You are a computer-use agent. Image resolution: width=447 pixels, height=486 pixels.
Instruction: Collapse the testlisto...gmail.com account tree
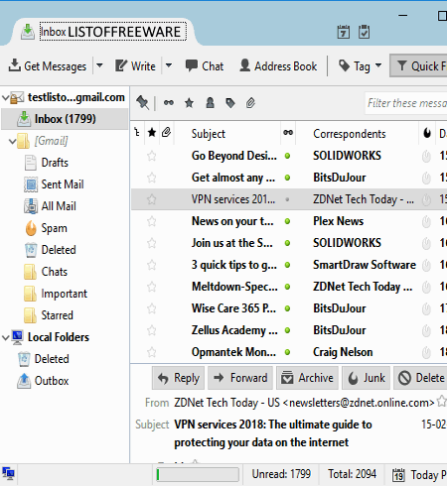coord(5,97)
